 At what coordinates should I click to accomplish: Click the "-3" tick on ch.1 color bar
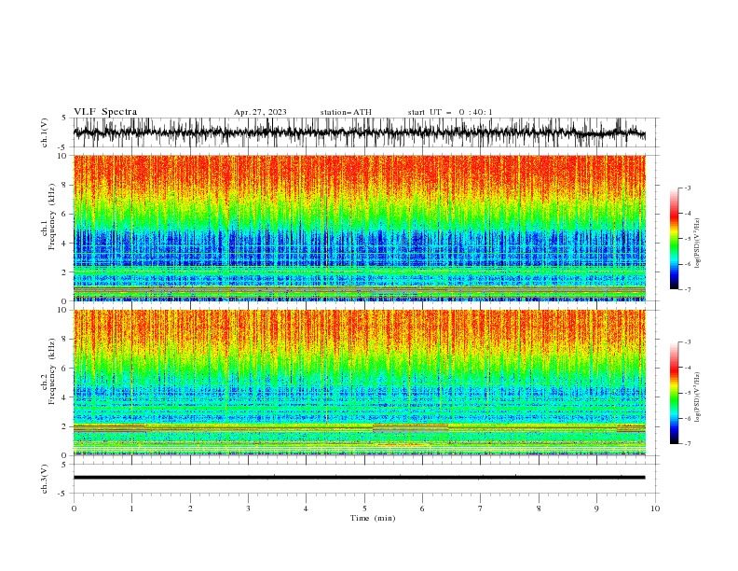pos(687,188)
